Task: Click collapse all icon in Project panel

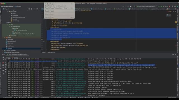Action: [34, 9]
